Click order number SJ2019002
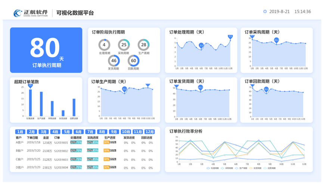This screenshot has width=323, height=184. click(61, 151)
